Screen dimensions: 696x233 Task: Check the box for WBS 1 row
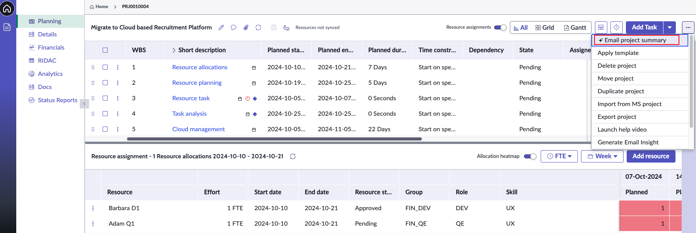[x=105, y=67]
